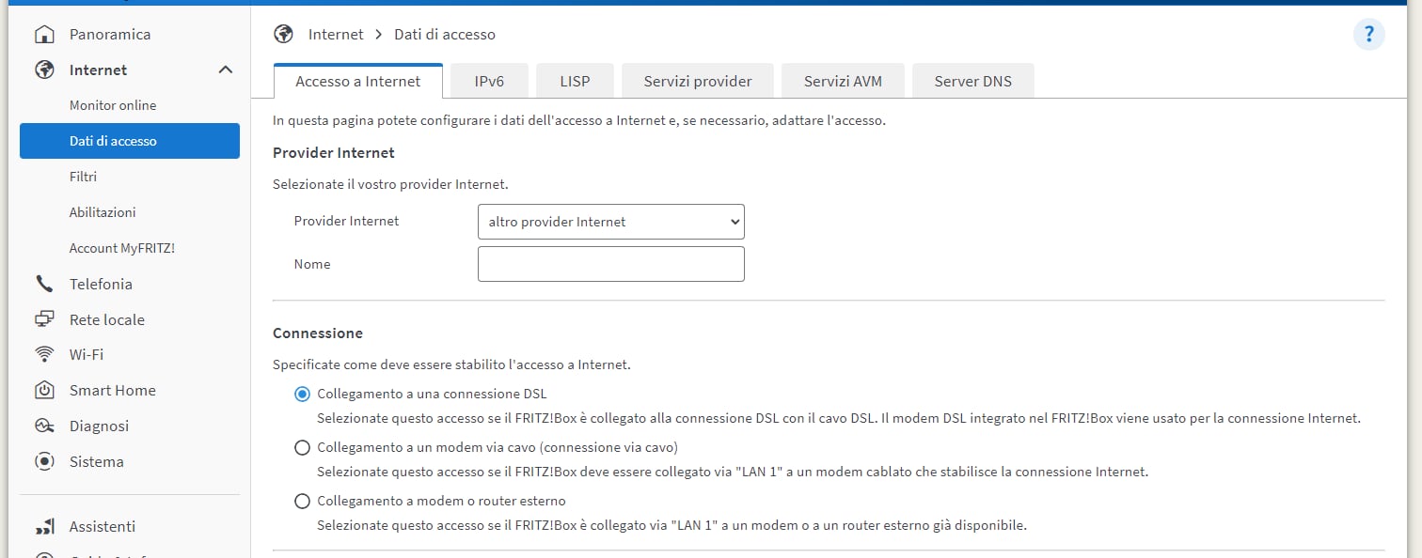This screenshot has height=558, width=1422.
Task: Click the Sistema icon in sidebar
Action: tap(44, 461)
